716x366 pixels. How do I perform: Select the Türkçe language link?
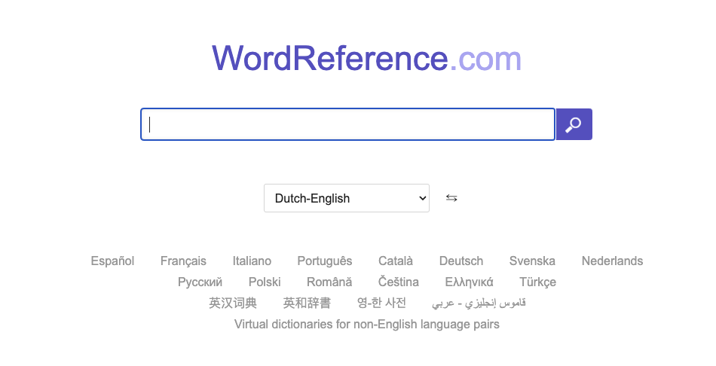(538, 282)
